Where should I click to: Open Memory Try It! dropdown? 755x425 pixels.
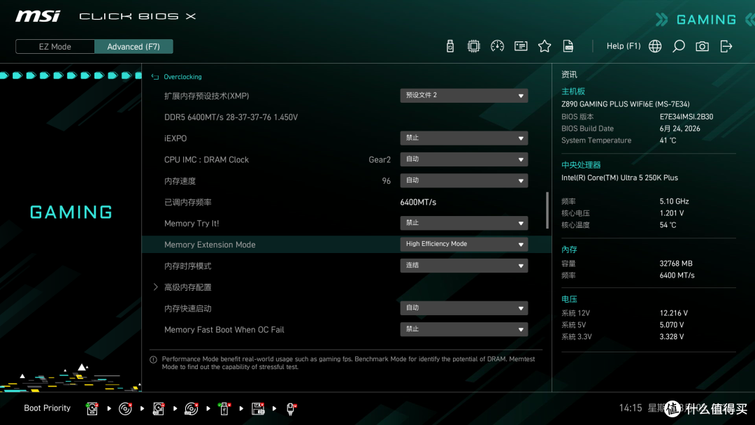pyautogui.click(x=463, y=223)
